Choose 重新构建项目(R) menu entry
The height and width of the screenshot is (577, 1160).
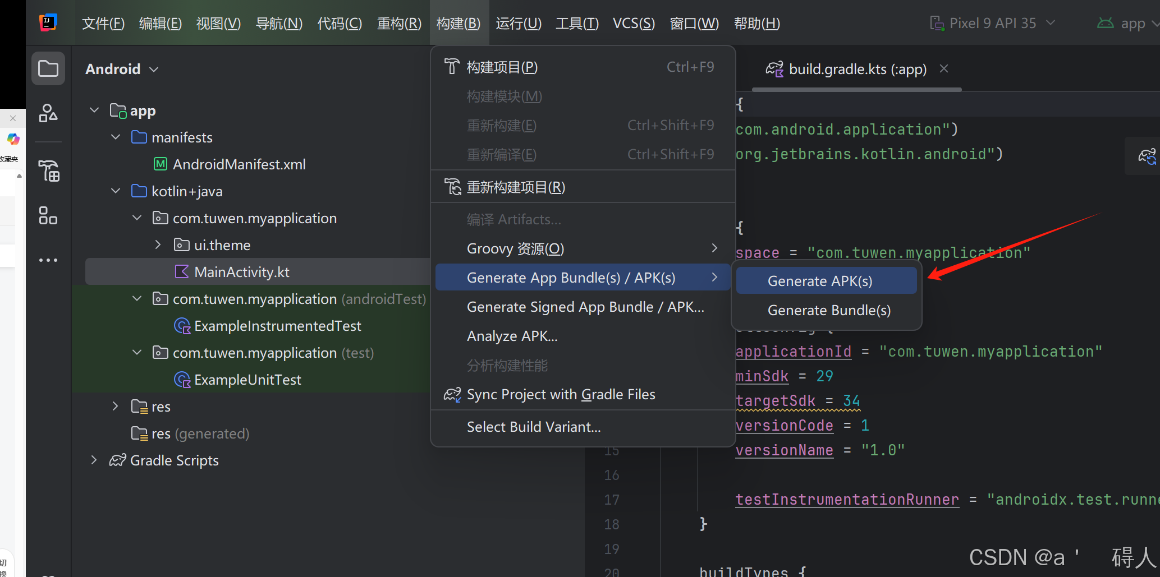point(583,187)
